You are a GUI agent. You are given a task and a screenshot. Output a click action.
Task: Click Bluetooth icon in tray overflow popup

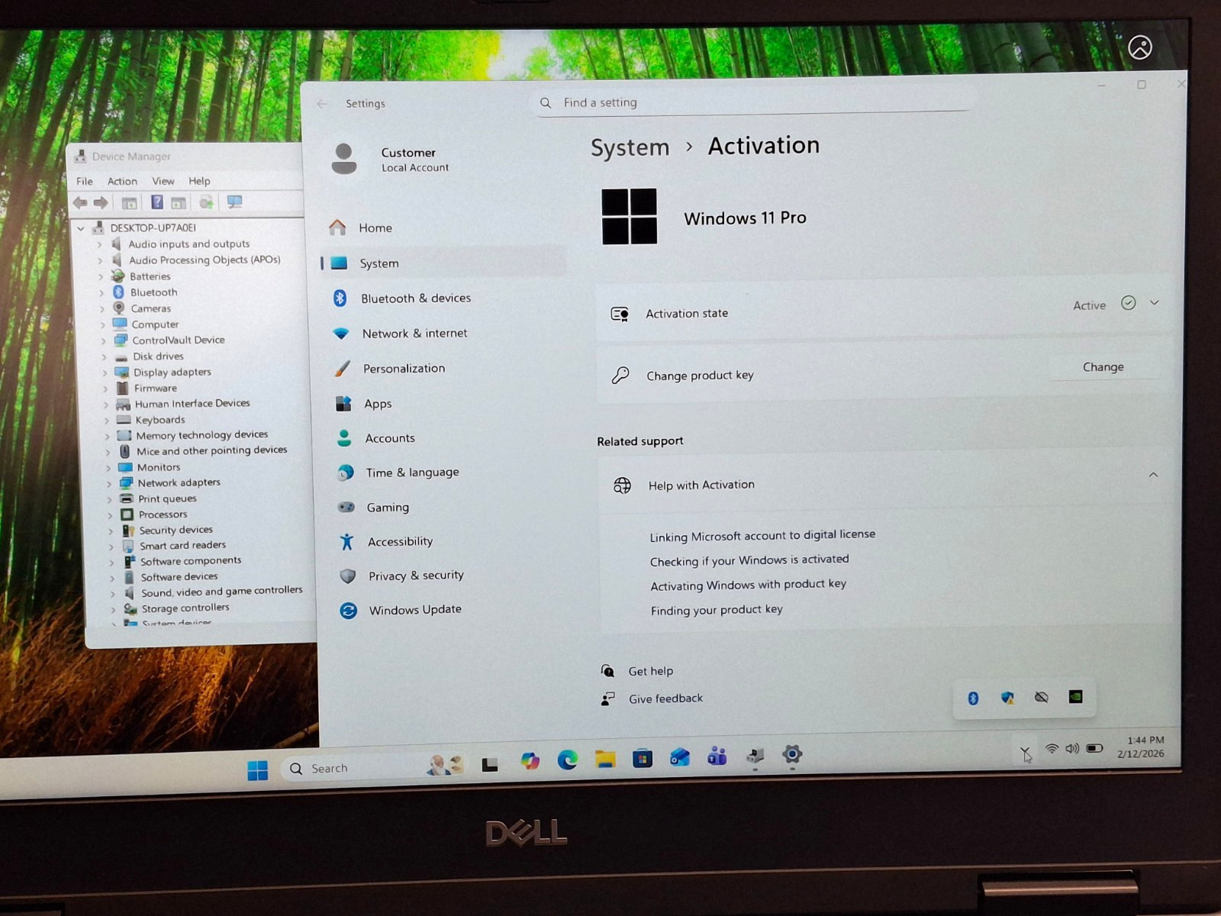click(x=973, y=698)
